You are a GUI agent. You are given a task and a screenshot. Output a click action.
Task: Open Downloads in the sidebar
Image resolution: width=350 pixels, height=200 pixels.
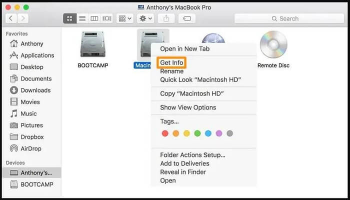pyautogui.click(x=30, y=90)
